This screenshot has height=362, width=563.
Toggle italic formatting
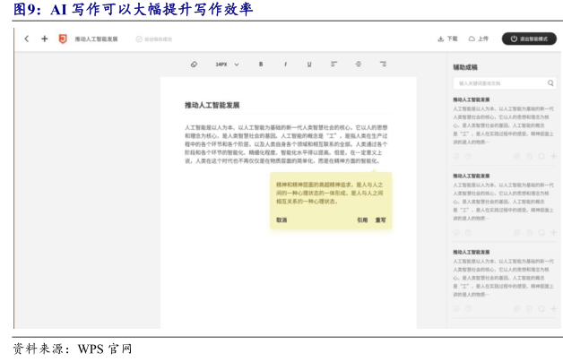tap(285, 65)
